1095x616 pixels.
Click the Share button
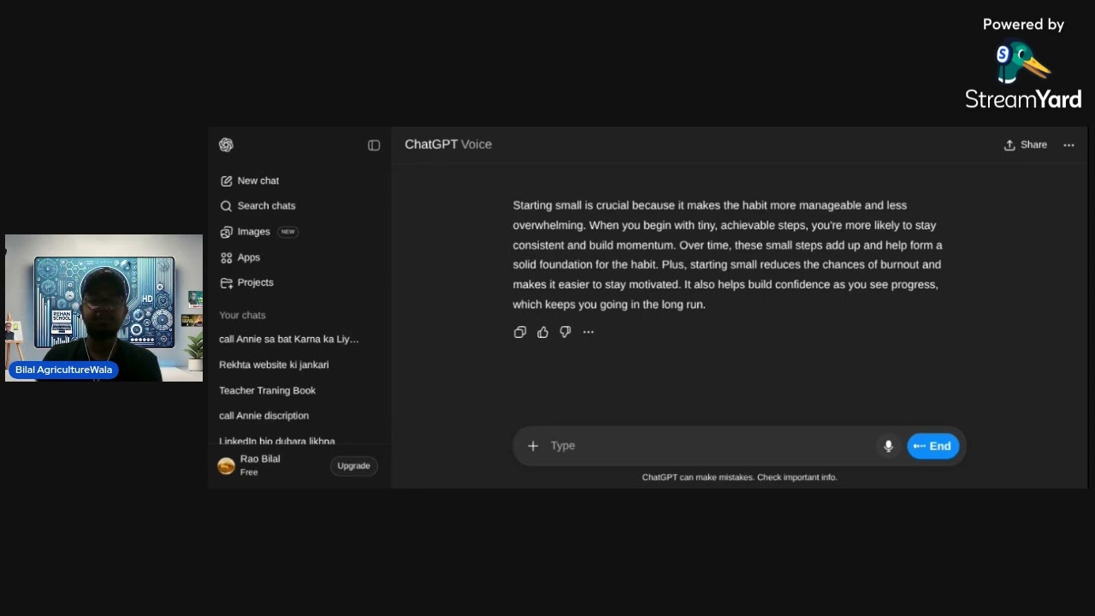[1025, 145]
